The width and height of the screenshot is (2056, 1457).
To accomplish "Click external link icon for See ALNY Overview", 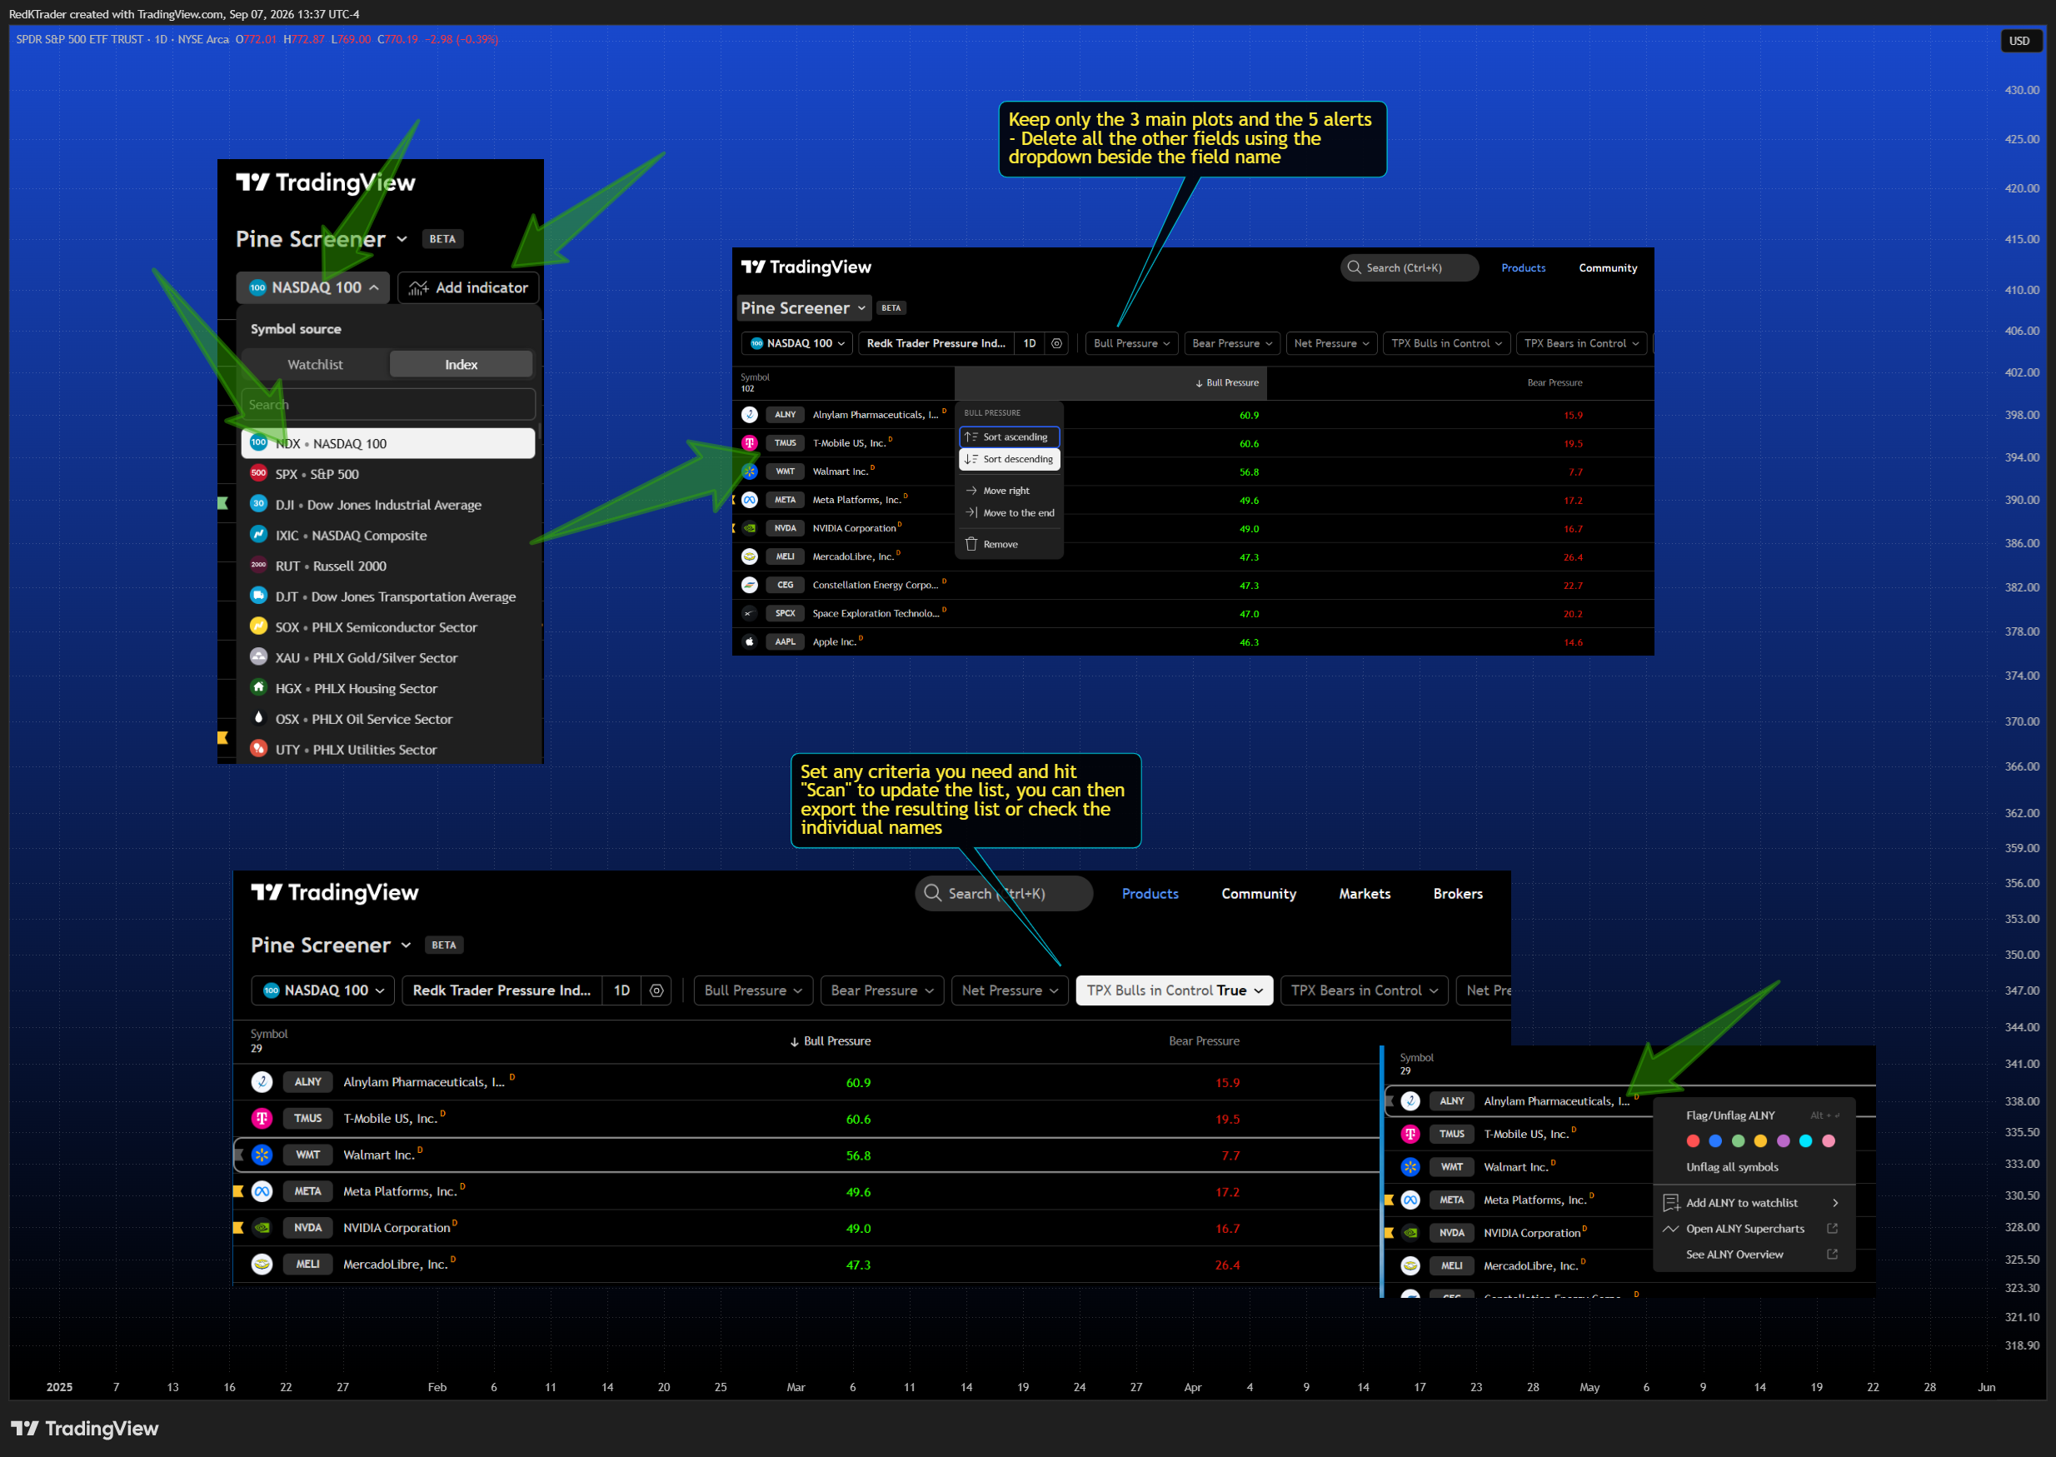I will [x=1833, y=1255].
